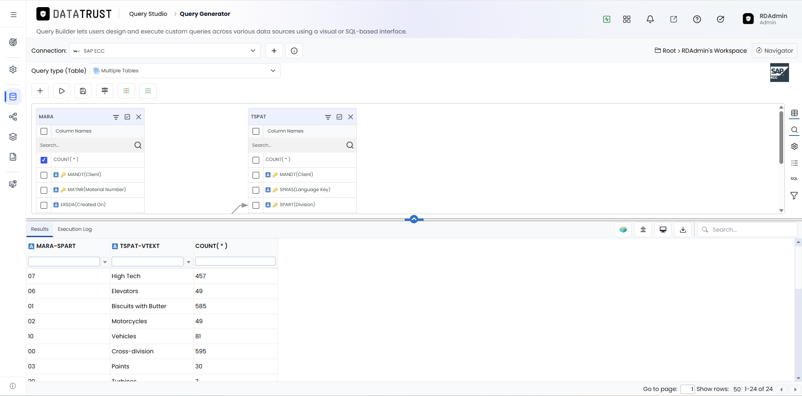Image resolution: width=802 pixels, height=396 pixels.
Task: Close the MARA table panel
Action: [139, 117]
